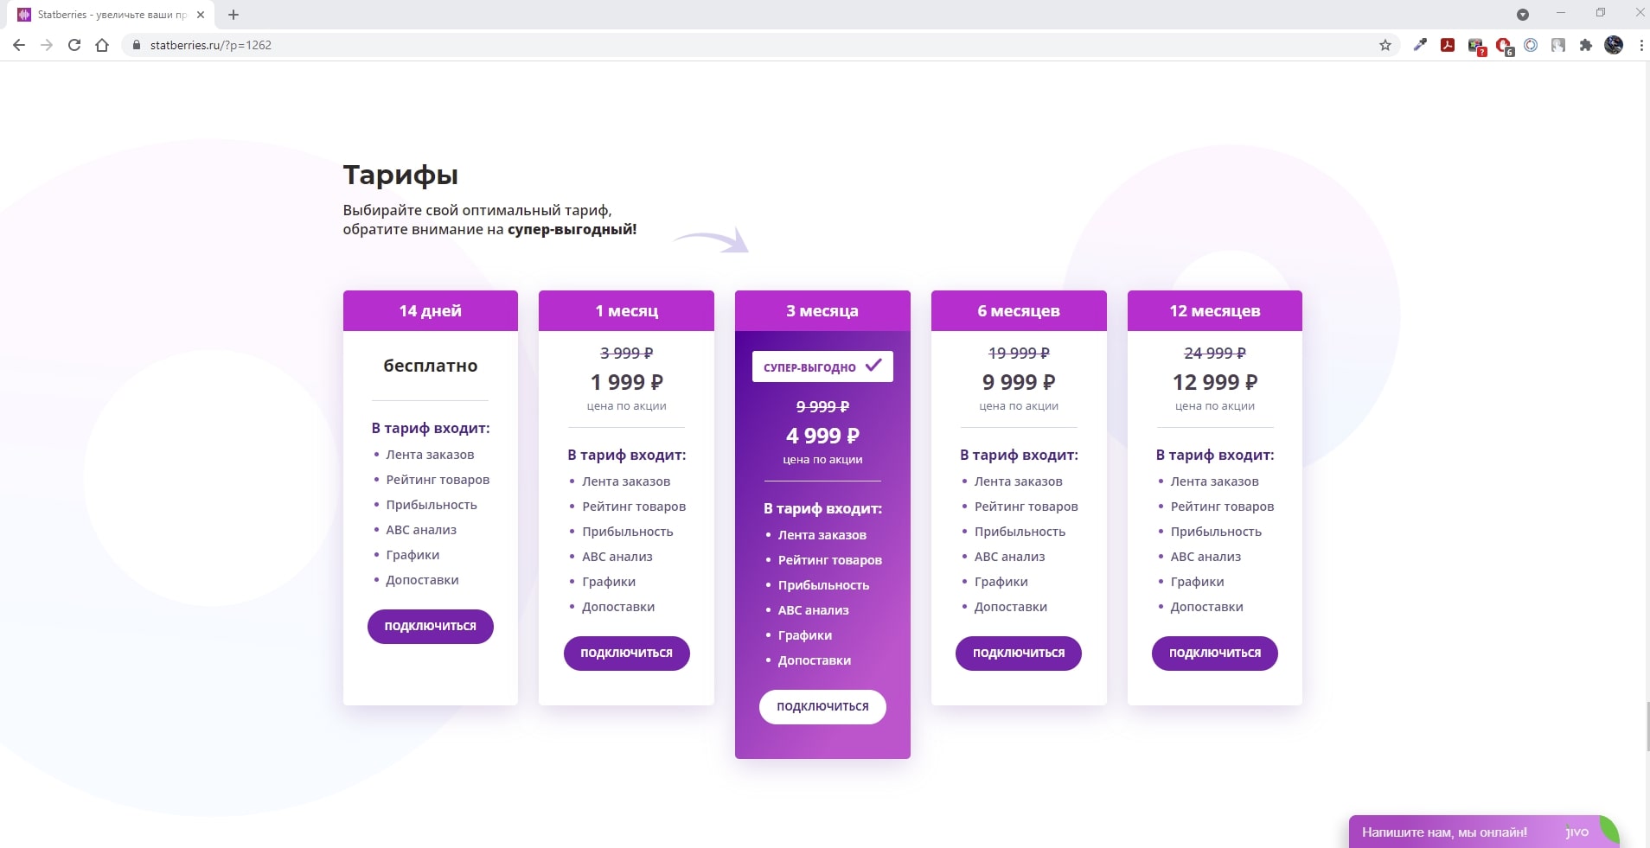Connect to the 12 months plan
The width and height of the screenshot is (1650, 848).
[x=1214, y=653]
